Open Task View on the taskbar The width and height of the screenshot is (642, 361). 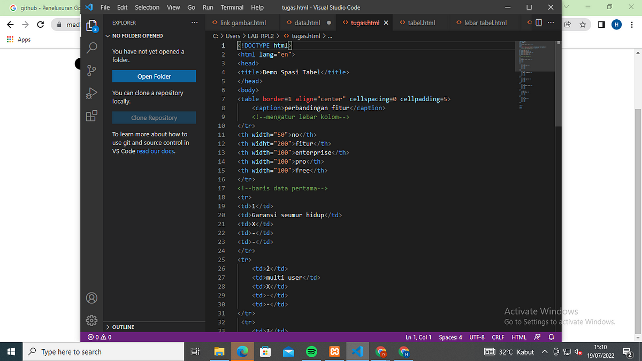tap(195, 352)
